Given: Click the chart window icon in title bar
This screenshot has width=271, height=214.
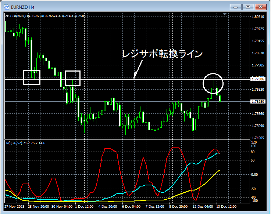Looking at the screenshot, I should pyautogui.click(x=7, y=7).
